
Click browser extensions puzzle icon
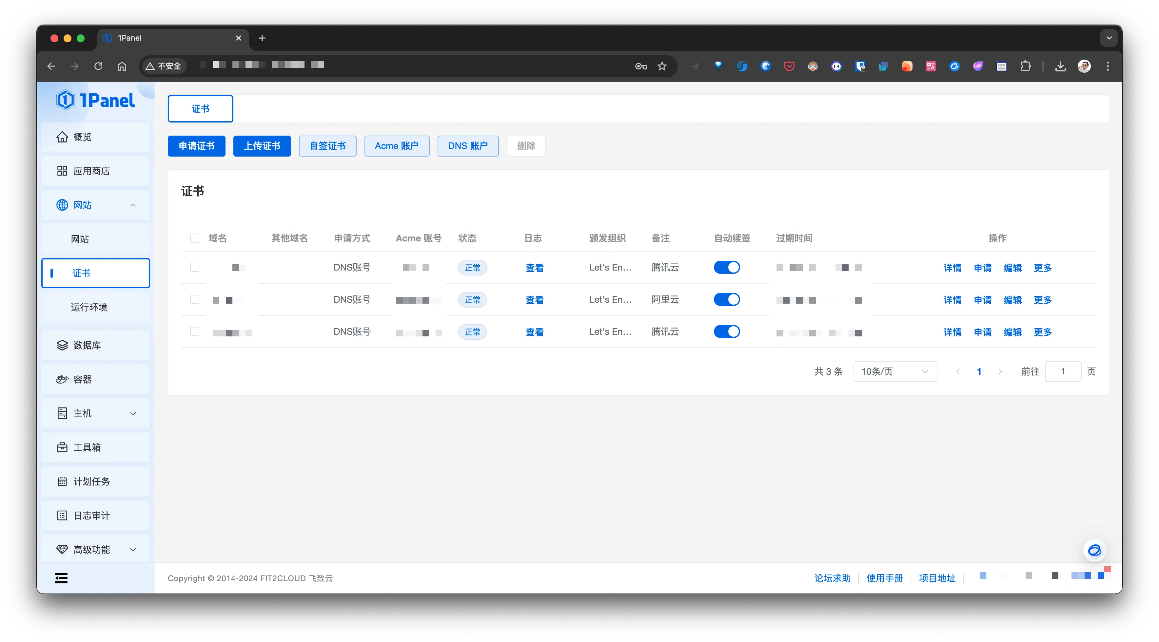(x=1025, y=66)
